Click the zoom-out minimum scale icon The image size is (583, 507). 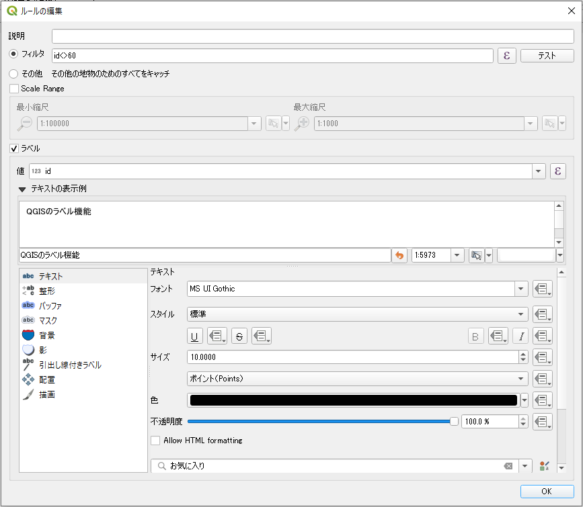[24, 124]
